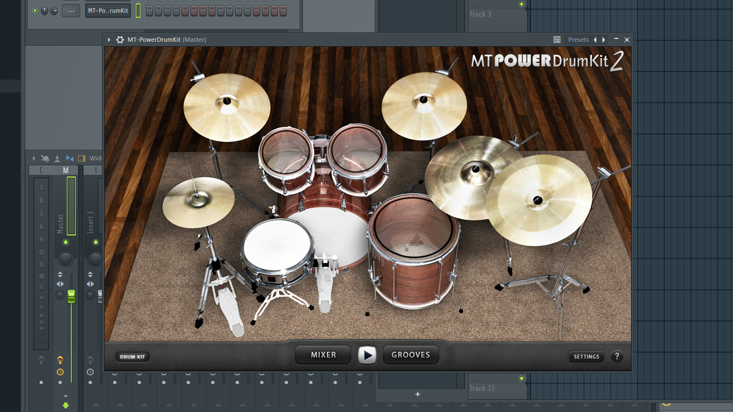Invert Master track polarity, up-down arrows icon
This screenshot has width=733, height=412.
coord(60,274)
